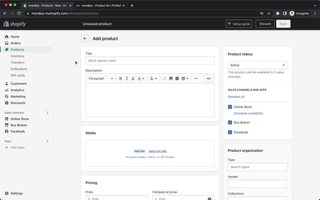This screenshot has height=200, width=320.
Task: Toggle bold formatting in the description editor
Action: point(121,78)
